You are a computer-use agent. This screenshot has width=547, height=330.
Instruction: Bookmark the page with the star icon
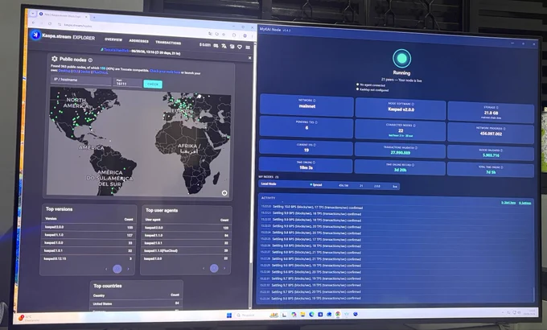point(224,35)
